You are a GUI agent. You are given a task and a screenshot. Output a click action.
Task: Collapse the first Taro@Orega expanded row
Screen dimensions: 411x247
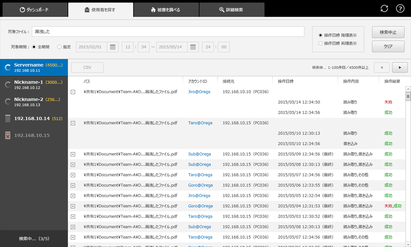point(73,123)
